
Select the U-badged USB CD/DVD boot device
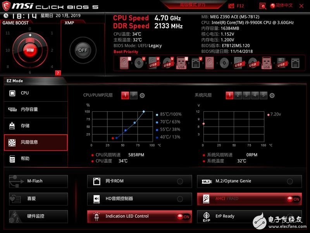pos(168,63)
